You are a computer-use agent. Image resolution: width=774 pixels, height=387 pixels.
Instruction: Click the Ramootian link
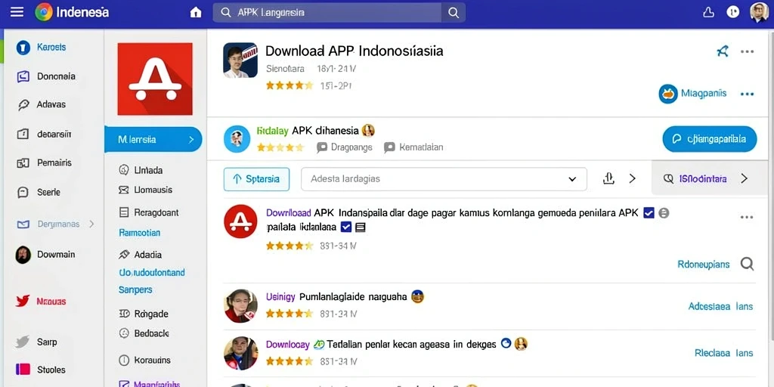(139, 233)
